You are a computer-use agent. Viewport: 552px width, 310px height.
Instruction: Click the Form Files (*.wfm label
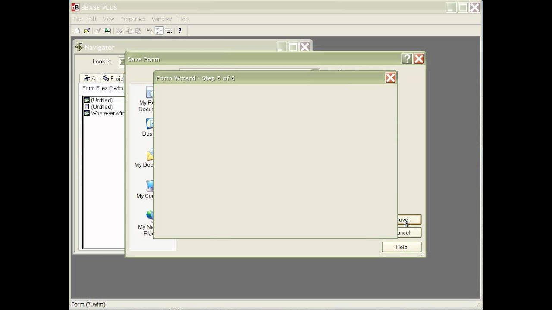click(103, 88)
